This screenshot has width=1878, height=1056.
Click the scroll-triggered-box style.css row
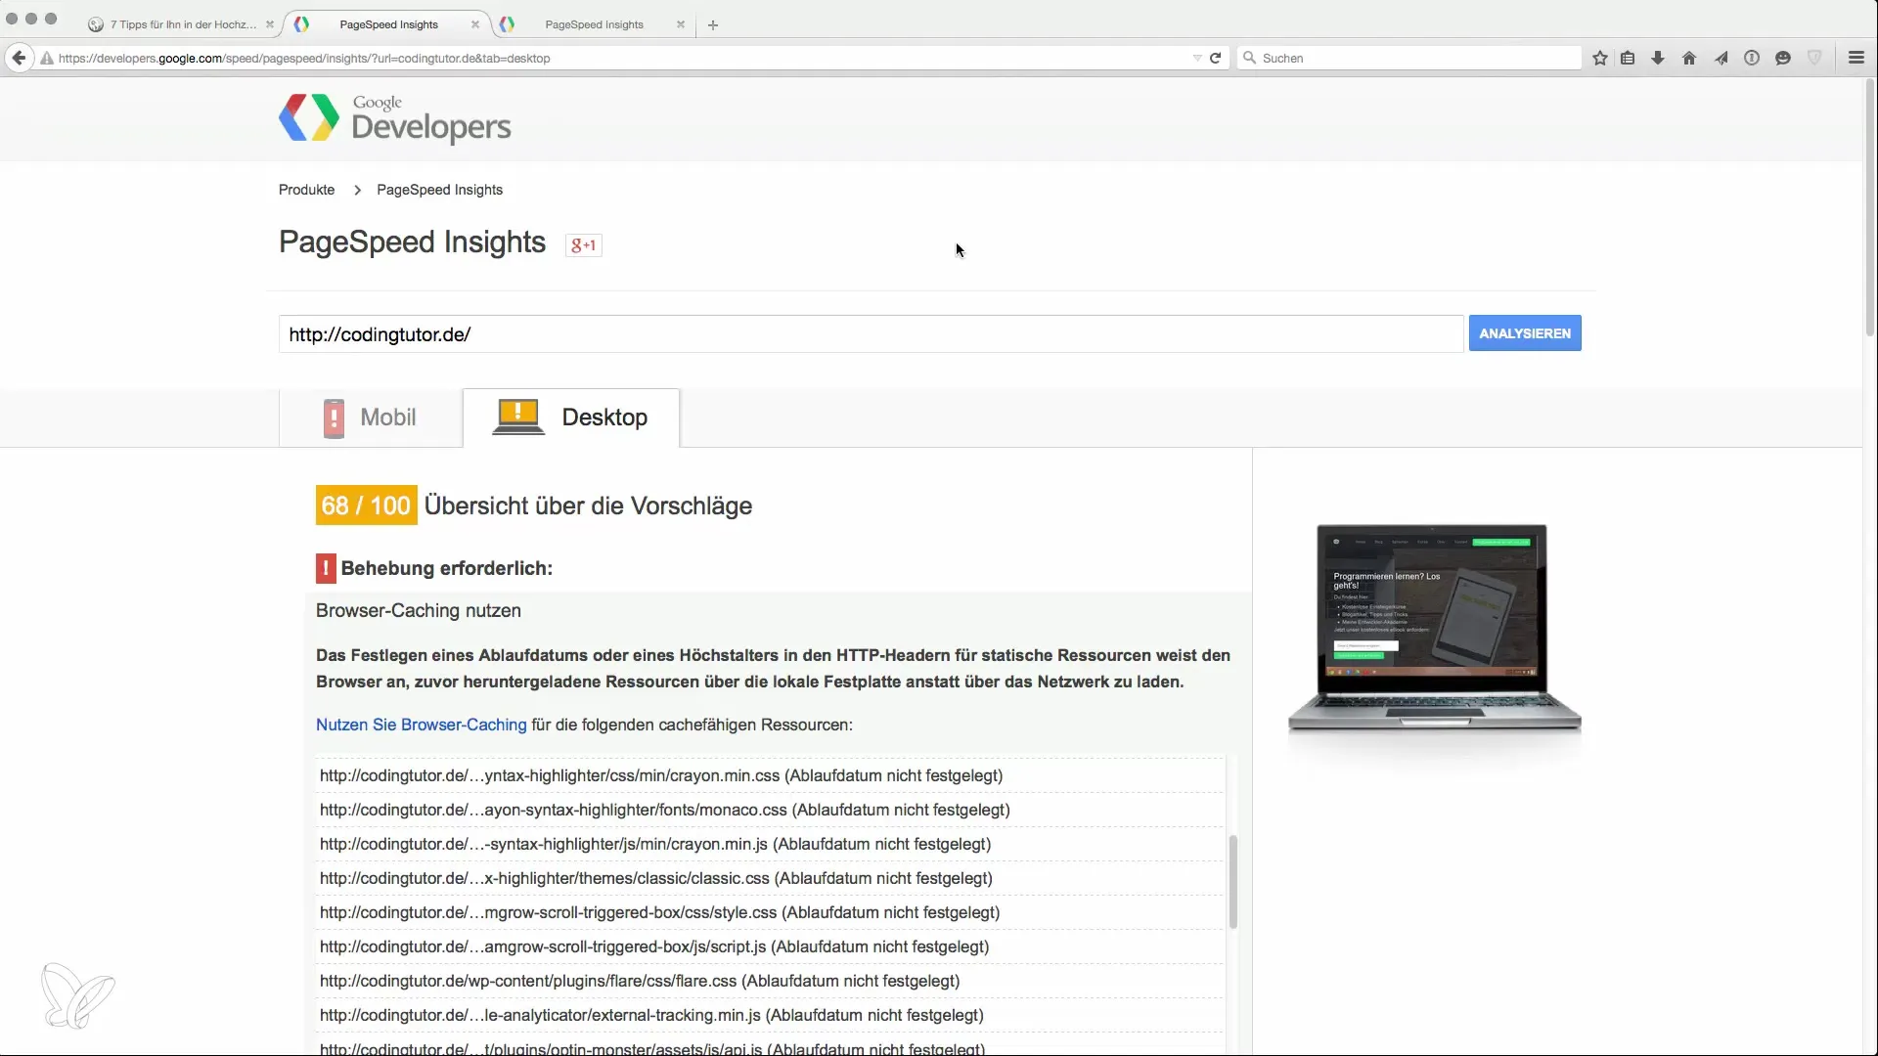point(770,912)
